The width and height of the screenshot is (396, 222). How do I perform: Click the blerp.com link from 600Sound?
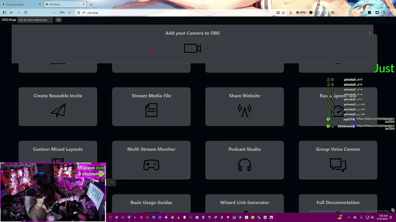pyautogui.click(x=375, y=127)
